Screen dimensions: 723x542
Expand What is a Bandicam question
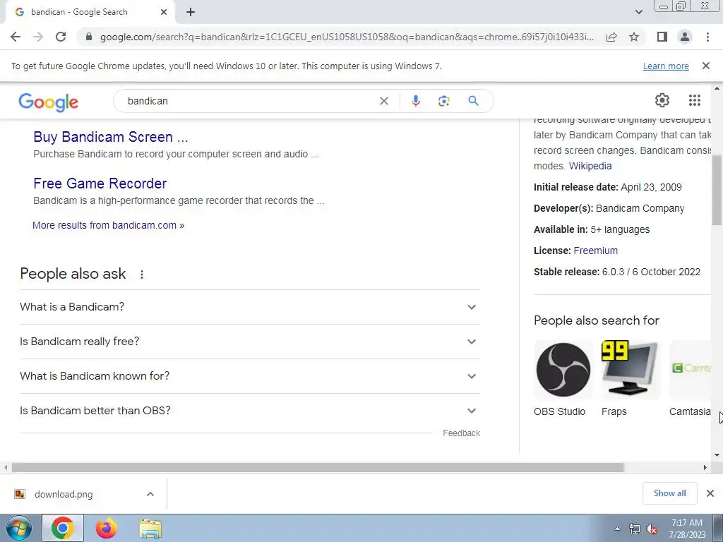[250, 307]
